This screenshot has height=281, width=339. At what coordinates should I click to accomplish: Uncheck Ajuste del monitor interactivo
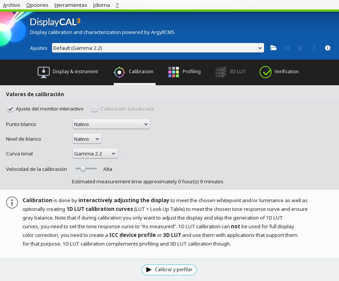click(11, 109)
